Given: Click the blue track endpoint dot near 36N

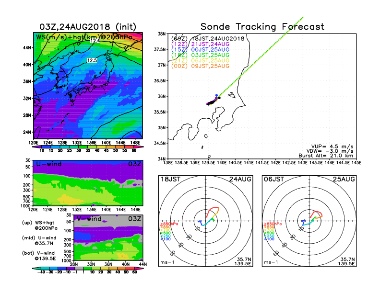Looking at the screenshot, I should click(216, 95).
